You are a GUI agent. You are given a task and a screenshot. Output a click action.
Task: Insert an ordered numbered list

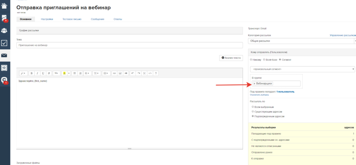pos(80,73)
